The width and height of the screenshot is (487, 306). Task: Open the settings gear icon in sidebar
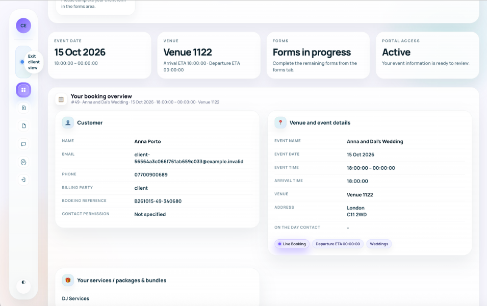click(x=23, y=162)
